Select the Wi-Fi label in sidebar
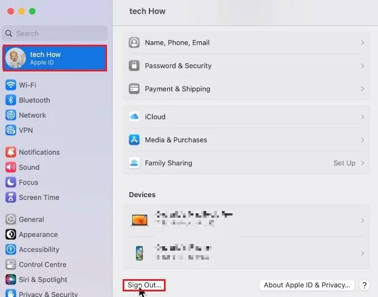The image size is (378, 297). (27, 85)
